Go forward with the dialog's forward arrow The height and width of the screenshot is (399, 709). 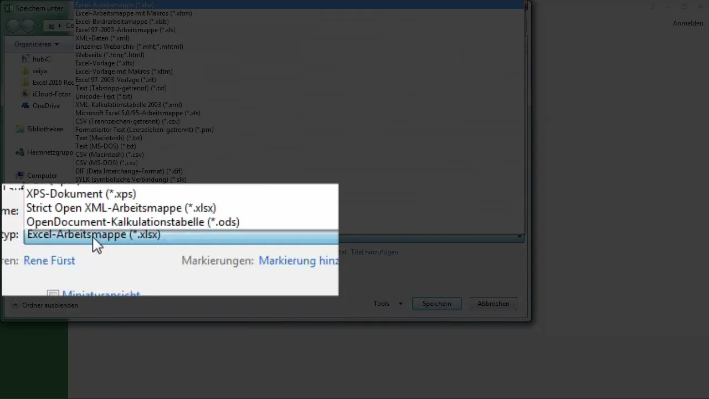28,25
